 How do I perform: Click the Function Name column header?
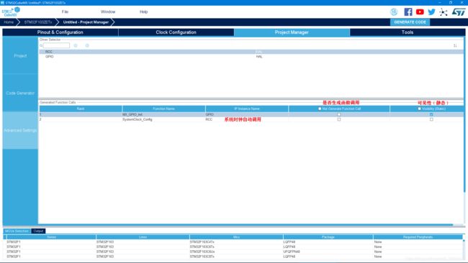pos(163,109)
